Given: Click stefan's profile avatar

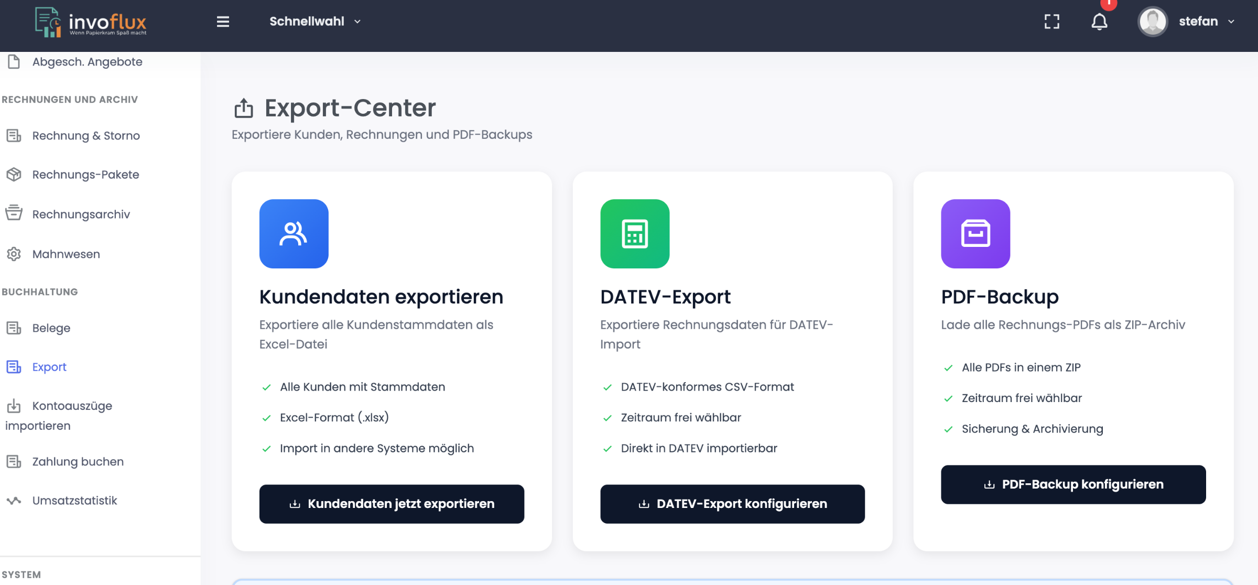Looking at the screenshot, I should click(x=1152, y=21).
